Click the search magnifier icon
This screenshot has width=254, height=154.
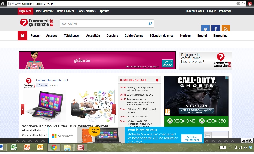click(x=150, y=24)
